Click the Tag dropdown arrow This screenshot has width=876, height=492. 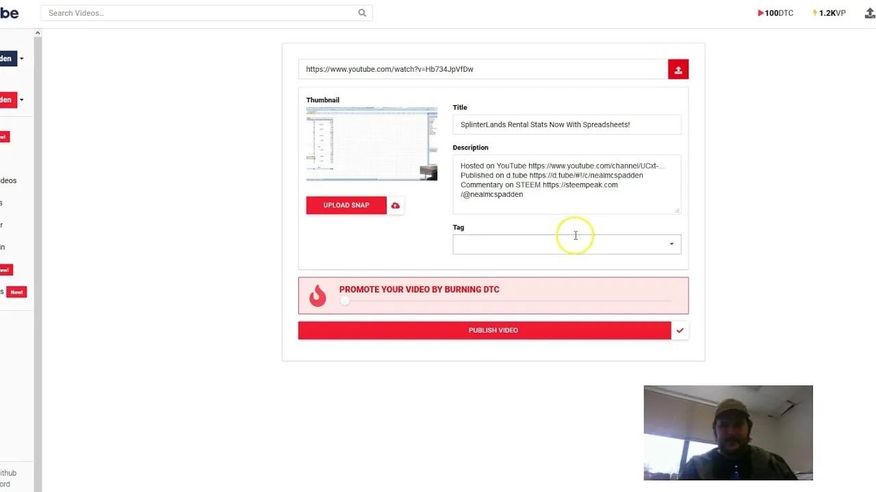coord(671,244)
